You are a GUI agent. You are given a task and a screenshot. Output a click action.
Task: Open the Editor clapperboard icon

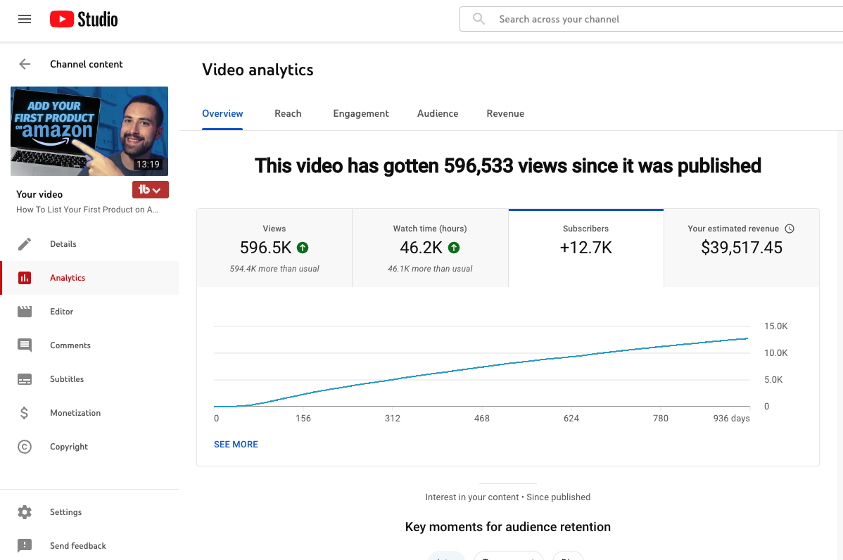[25, 312]
